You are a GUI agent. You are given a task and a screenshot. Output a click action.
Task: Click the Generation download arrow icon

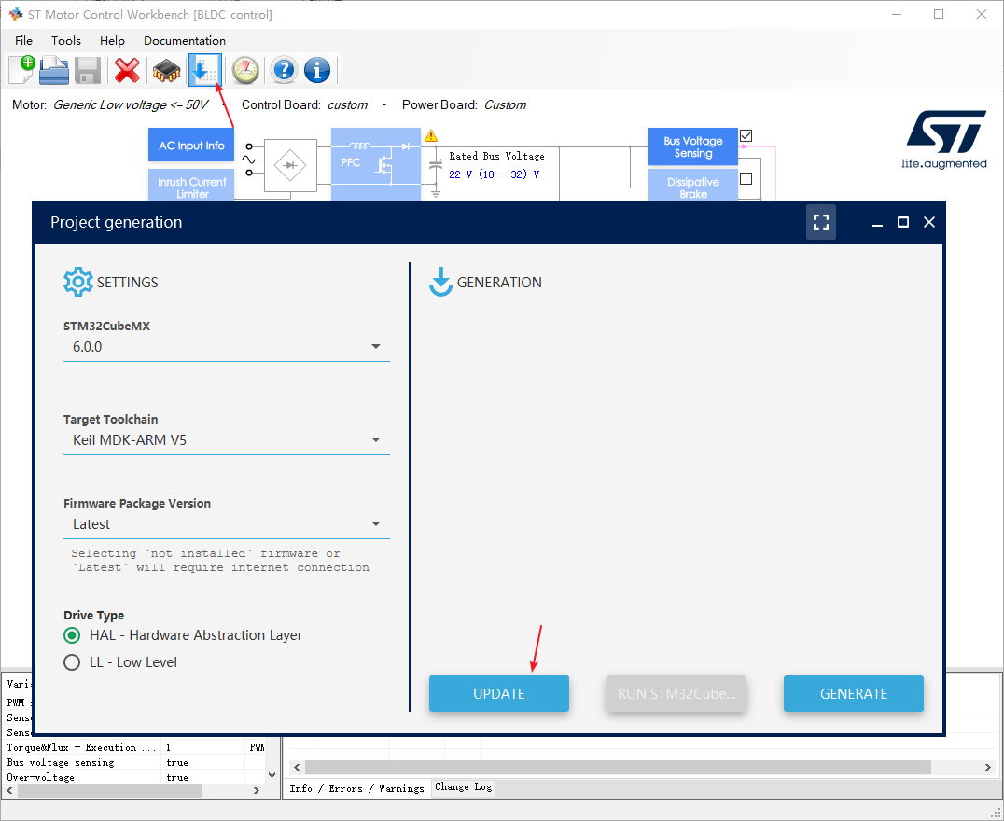(440, 282)
